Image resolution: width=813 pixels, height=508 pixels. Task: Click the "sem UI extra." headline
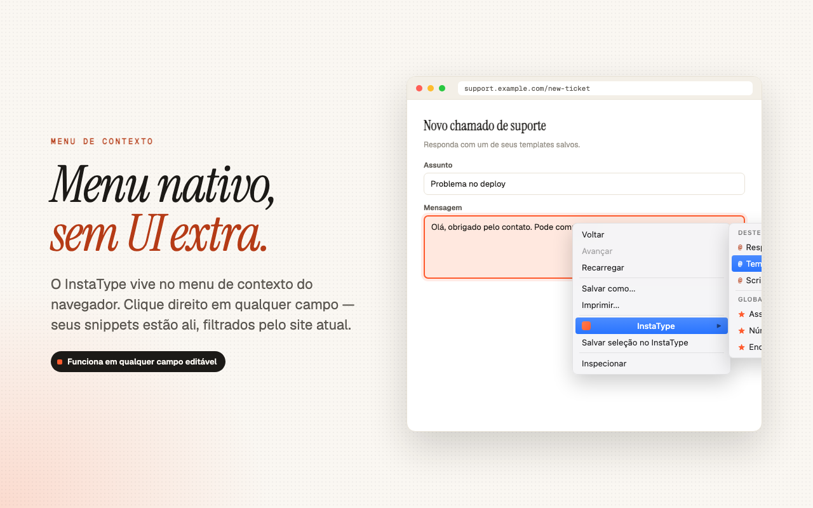[x=159, y=233]
